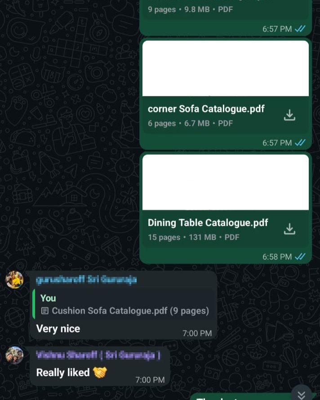The image size is (320, 400).
Task: Open the Dining Table Catalogue.pdf file name
Action: [208, 223]
